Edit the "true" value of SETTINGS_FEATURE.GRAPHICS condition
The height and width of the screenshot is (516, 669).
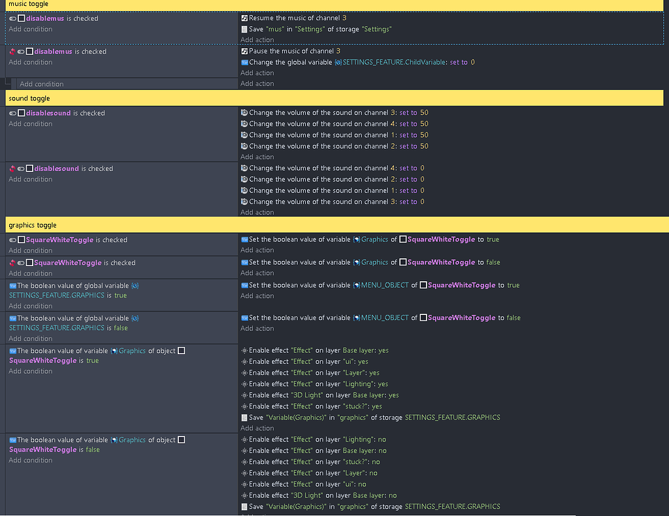click(120, 296)
